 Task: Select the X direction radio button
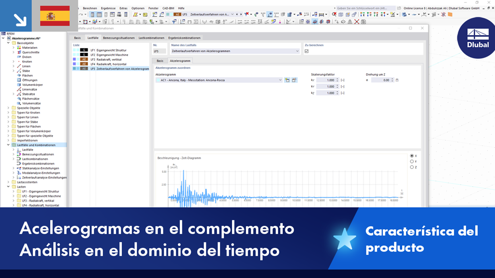click(x=412, y=156)
